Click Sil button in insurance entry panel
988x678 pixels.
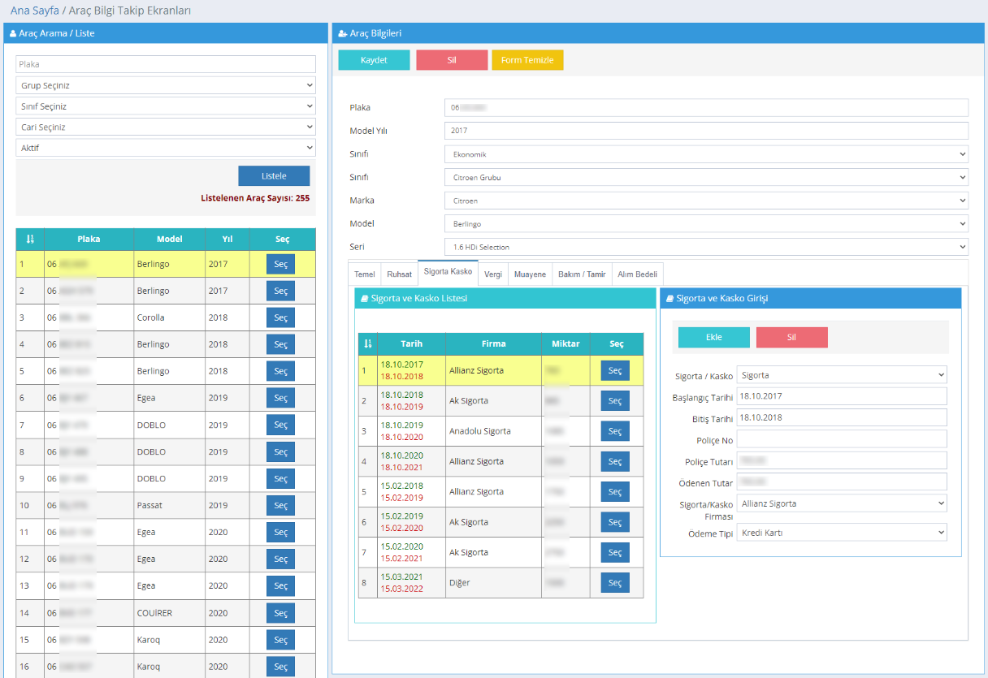pyautogui.click(x=792, y=338)
